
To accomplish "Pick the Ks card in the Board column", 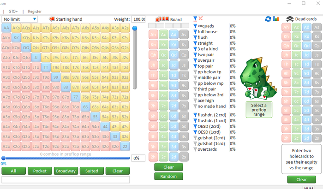I will click(x=184, y=45).
